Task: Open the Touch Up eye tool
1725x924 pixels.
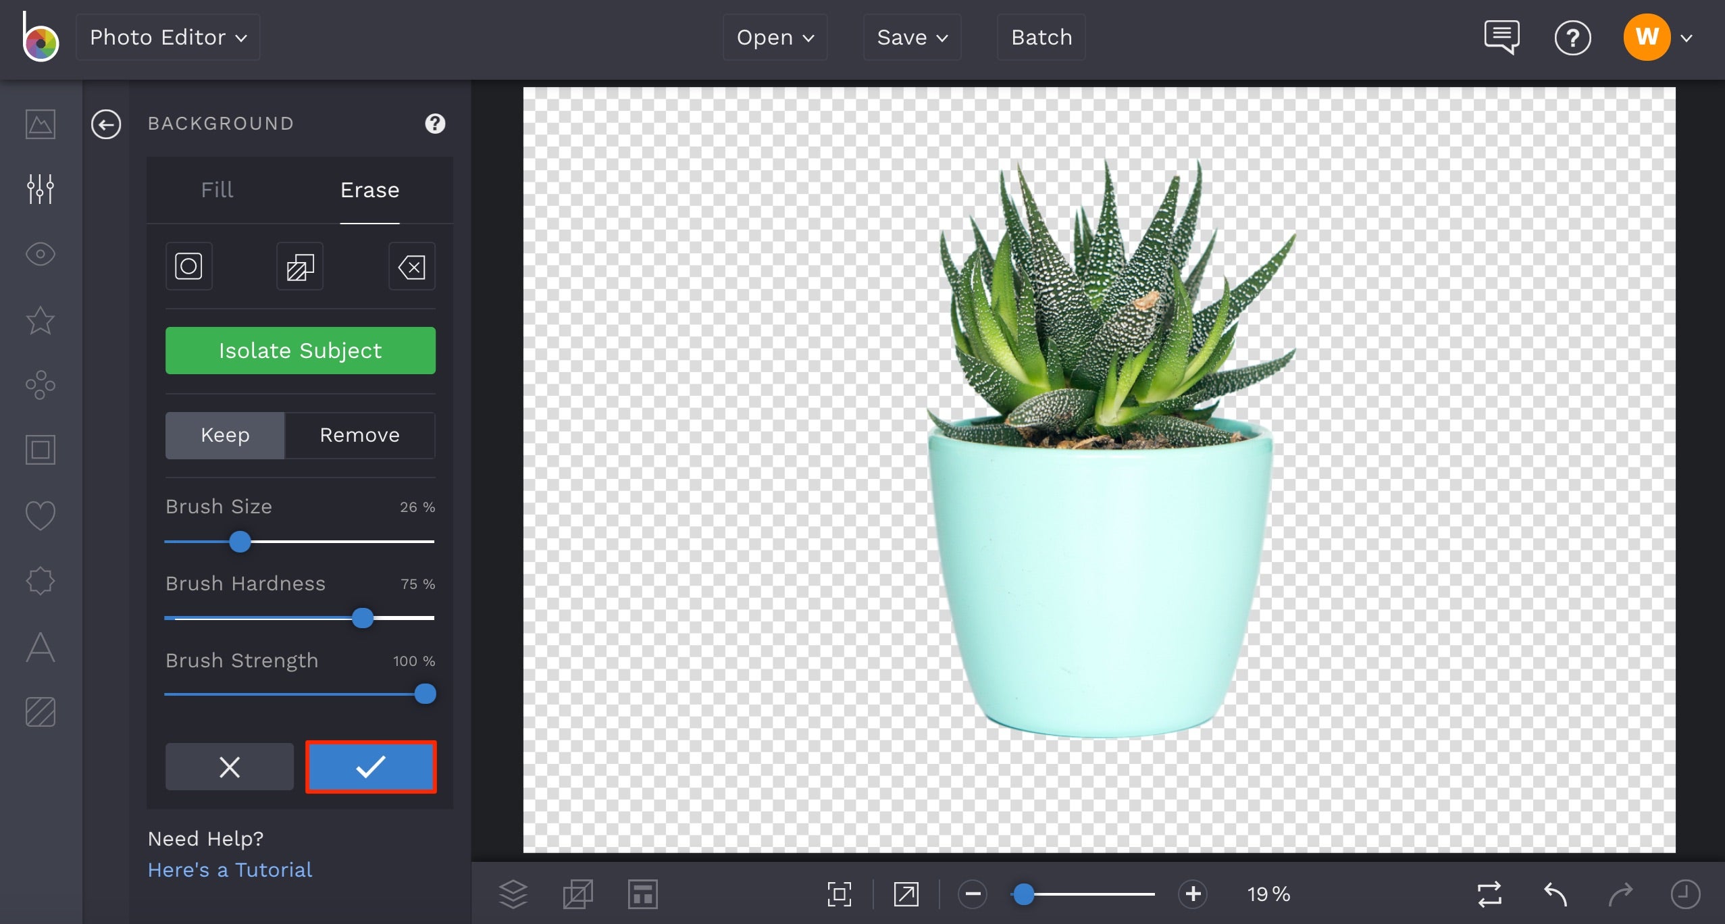Action: 40,255
